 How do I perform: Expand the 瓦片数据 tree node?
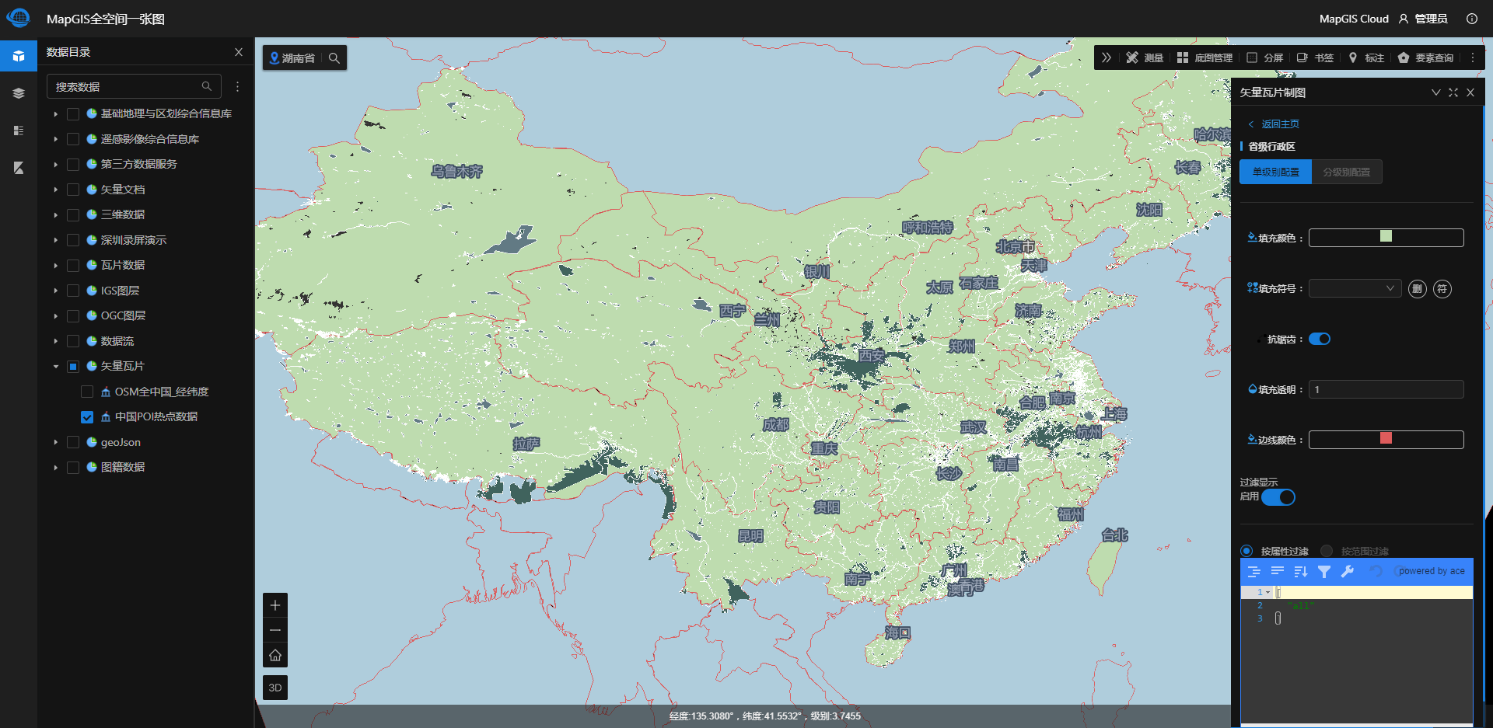[56, 266]
